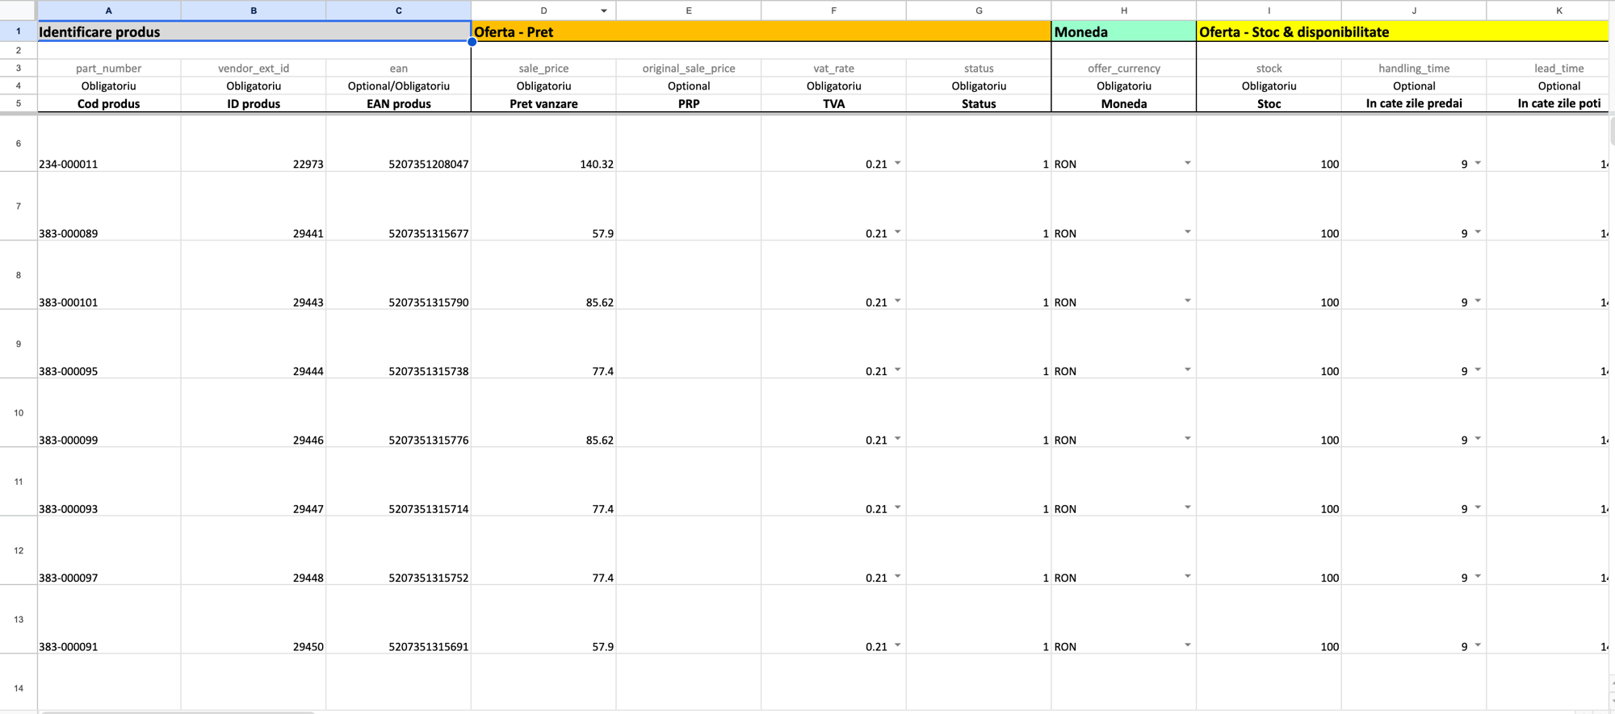The width and height of the screenshot is (1615, 714).
Task: Open the TVA dropdown in row 13
Action: pyautogui.click(x=897, y=645)
